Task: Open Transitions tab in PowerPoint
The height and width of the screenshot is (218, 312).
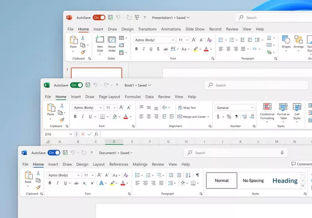Action: [x=147, y=29]
